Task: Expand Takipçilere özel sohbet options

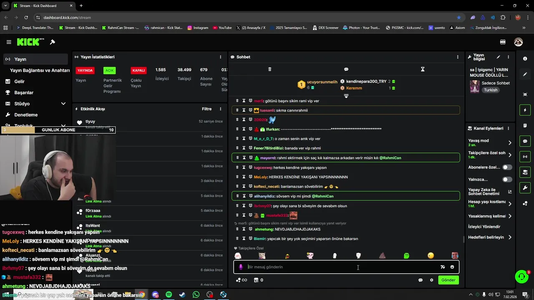Action: (510, 155)
